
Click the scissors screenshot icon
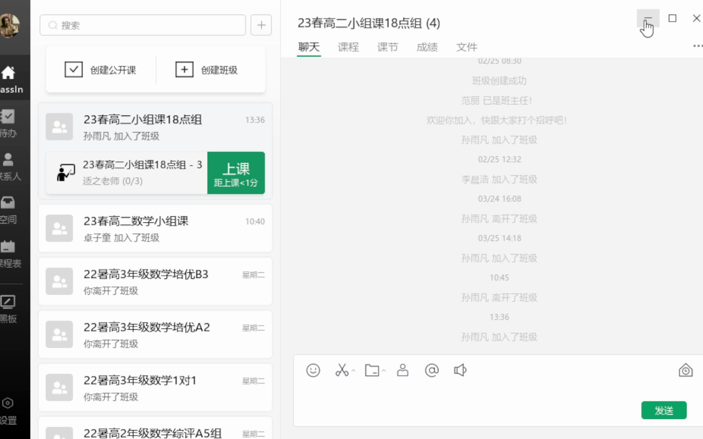coord(342,370)
